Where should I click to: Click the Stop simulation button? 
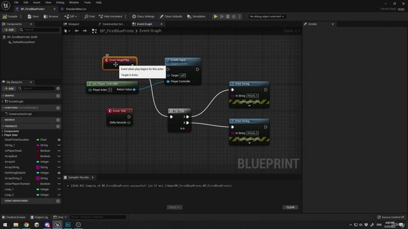tap(228, 17)
